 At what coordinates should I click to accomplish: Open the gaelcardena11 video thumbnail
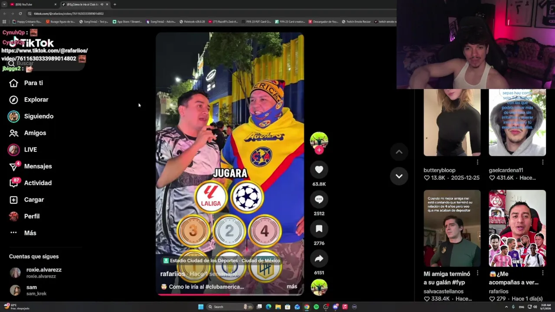pos(517,123)
